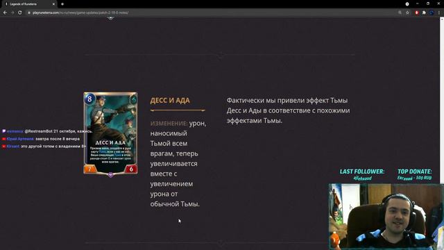Viewport: 444px width, 250px height.
Task: Open the Chrome three-dot menu
Action: pos(439,12)
